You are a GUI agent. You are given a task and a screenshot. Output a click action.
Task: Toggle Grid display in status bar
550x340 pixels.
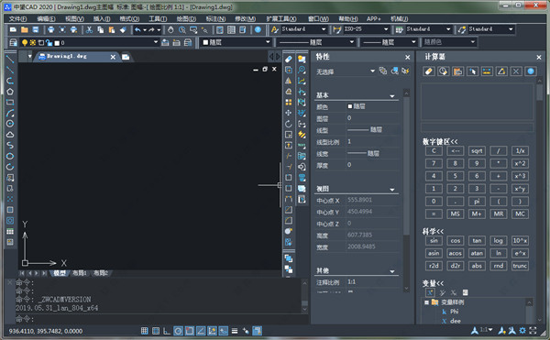coord(156,331)
